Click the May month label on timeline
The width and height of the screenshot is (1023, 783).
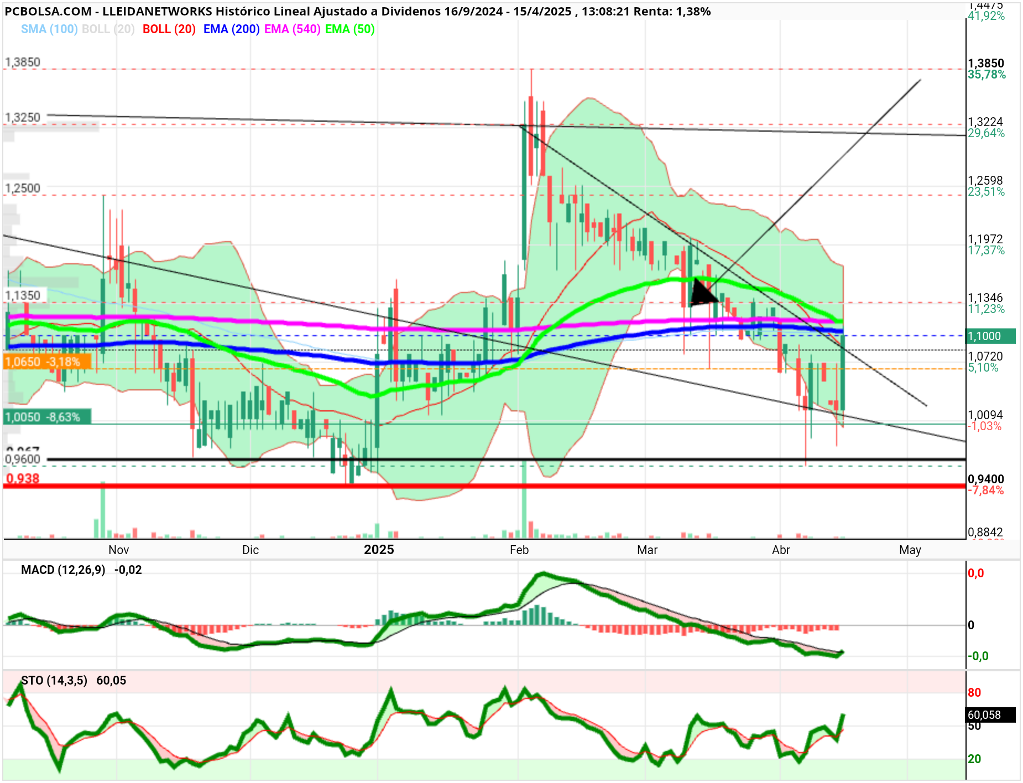(910, 550)
